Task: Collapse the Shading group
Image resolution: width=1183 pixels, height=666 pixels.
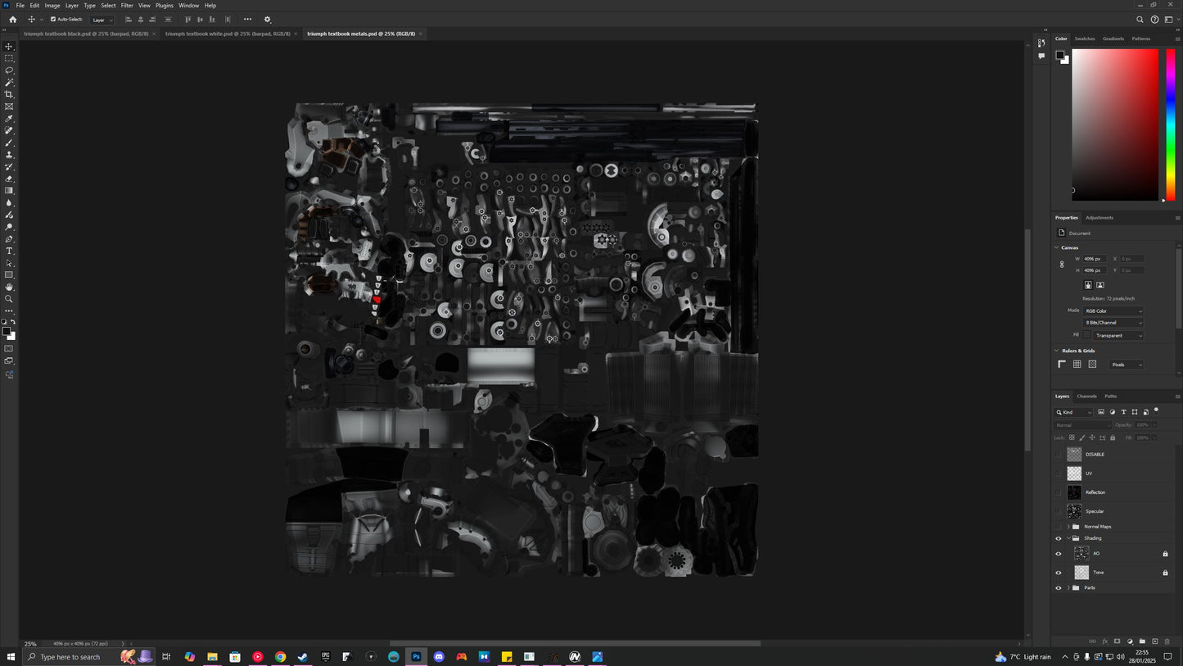Action: pos(1069,538)
